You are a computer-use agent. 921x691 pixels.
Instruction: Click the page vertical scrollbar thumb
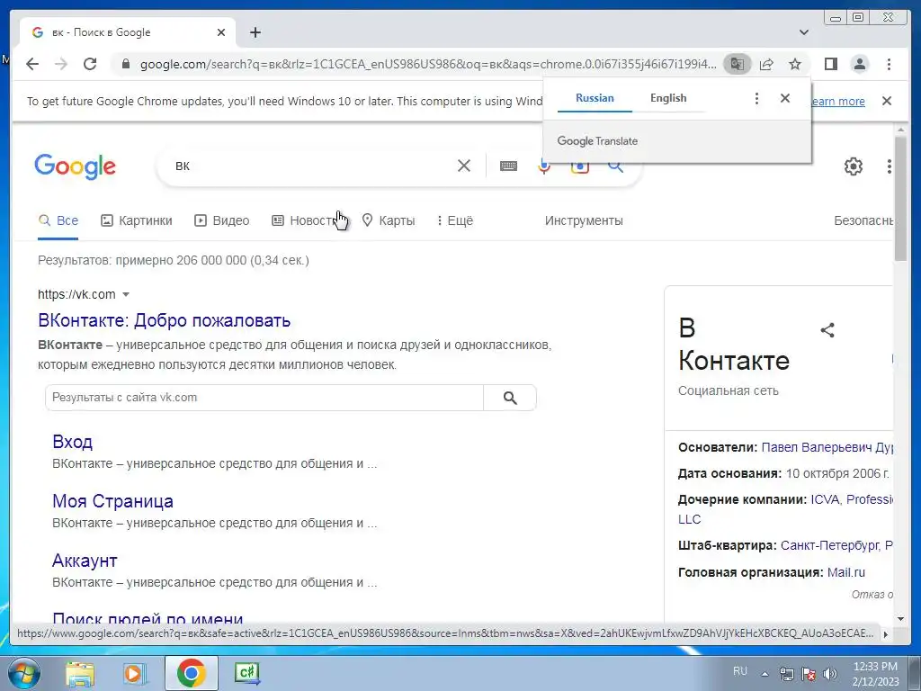tap(901, 199)
